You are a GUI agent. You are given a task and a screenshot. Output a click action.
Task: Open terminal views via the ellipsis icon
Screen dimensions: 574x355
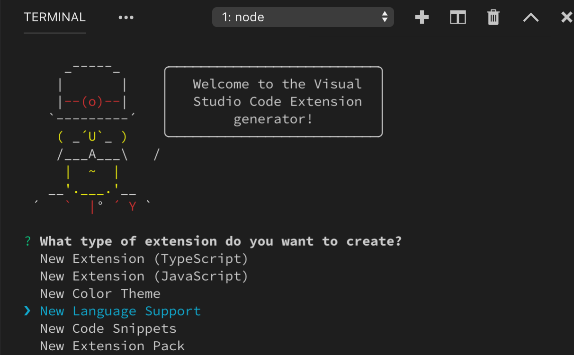[126, 18]
